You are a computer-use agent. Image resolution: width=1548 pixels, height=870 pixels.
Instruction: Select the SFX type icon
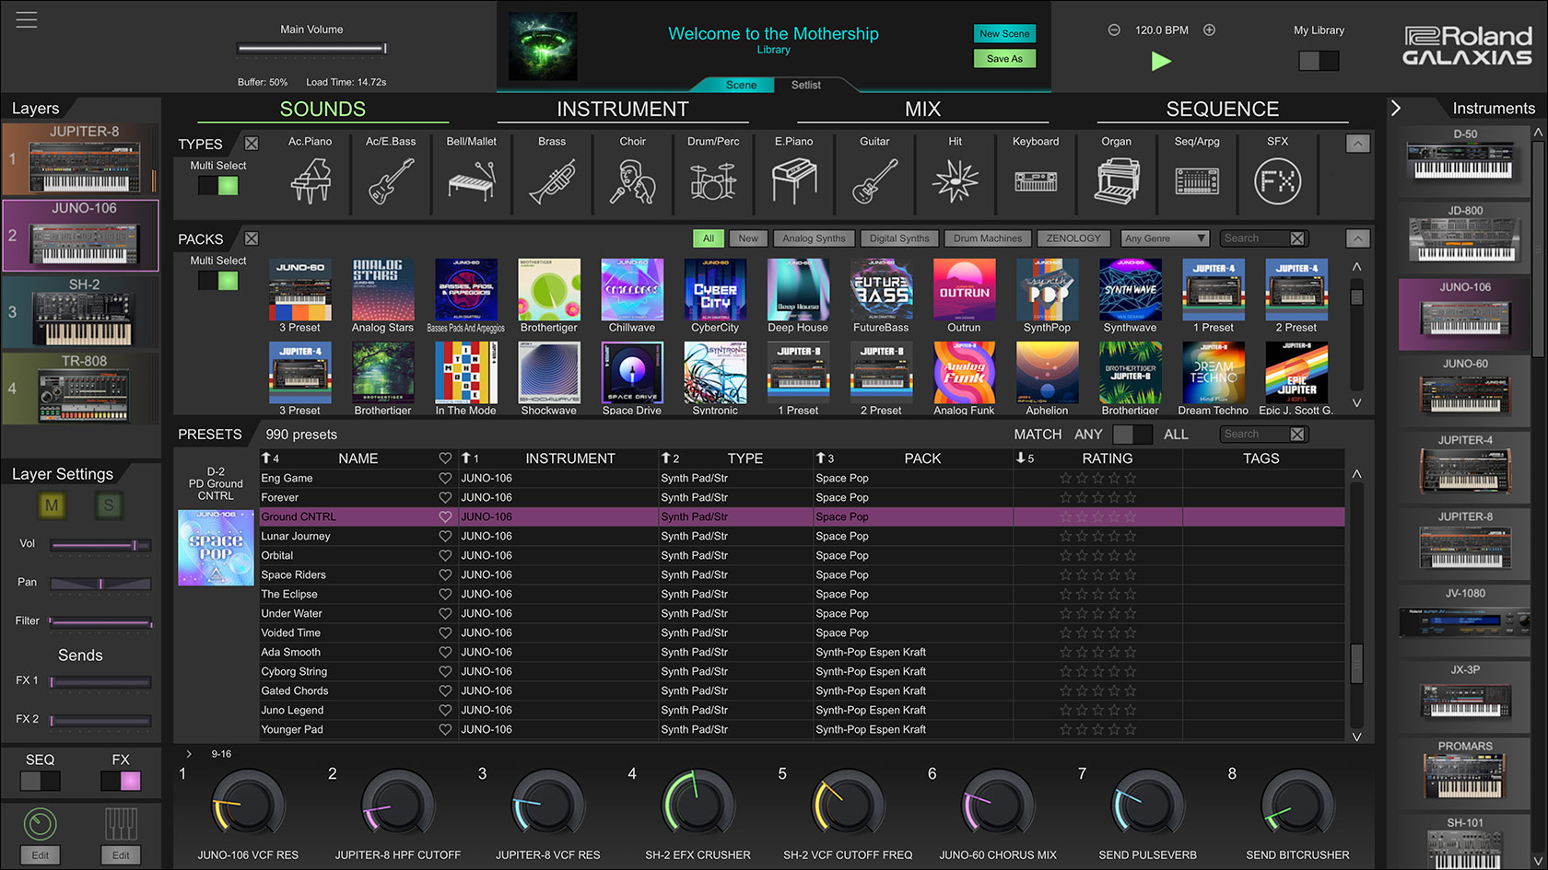tap(1278, 180)
